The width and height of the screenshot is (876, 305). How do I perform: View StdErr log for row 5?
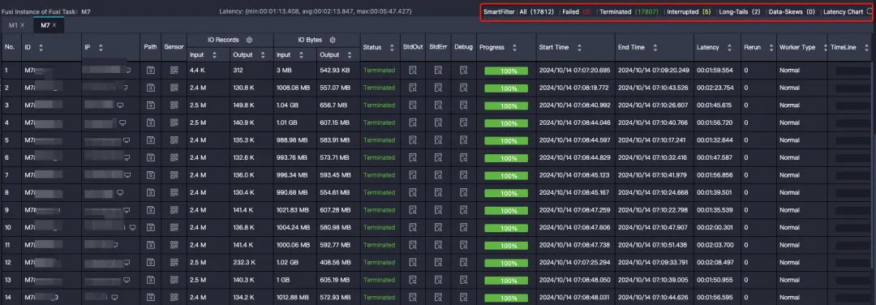[438, 140]
